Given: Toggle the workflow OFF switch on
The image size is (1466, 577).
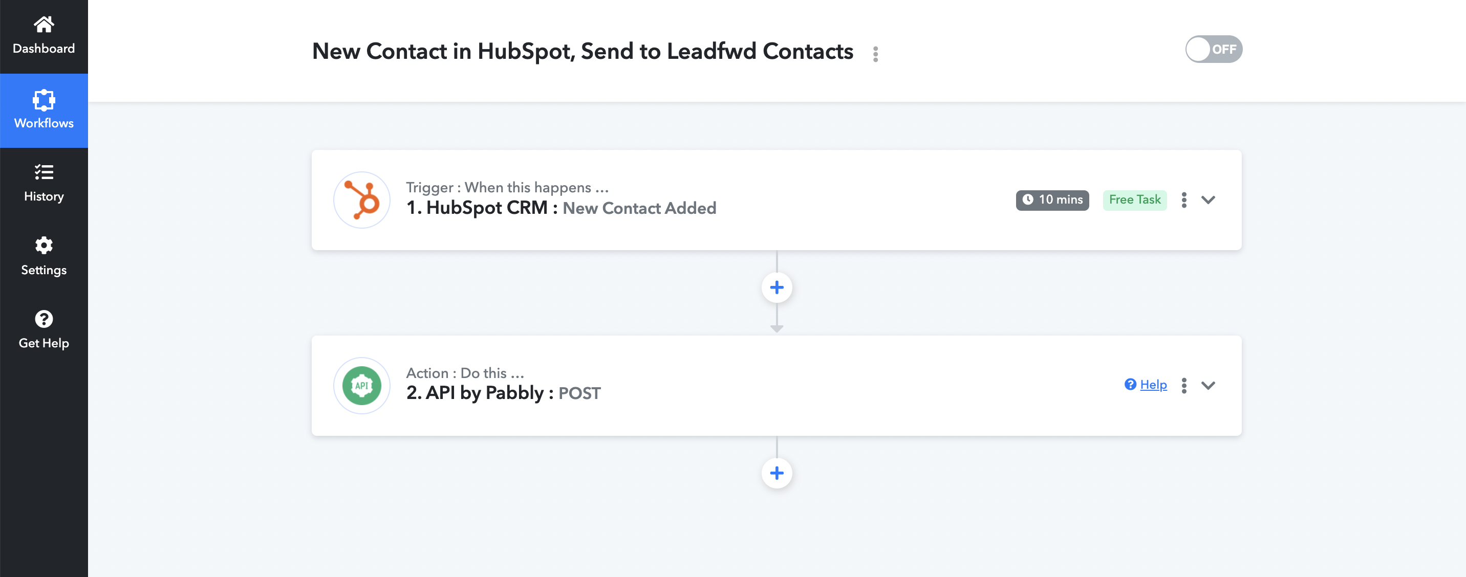Looking at the screenshot, I should tap(1213, 50).
